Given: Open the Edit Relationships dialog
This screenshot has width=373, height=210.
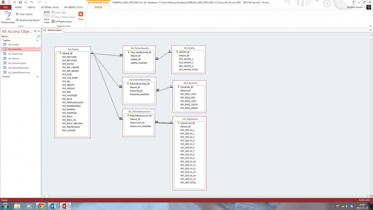Looking at the screenshot, I should [8, 17].
